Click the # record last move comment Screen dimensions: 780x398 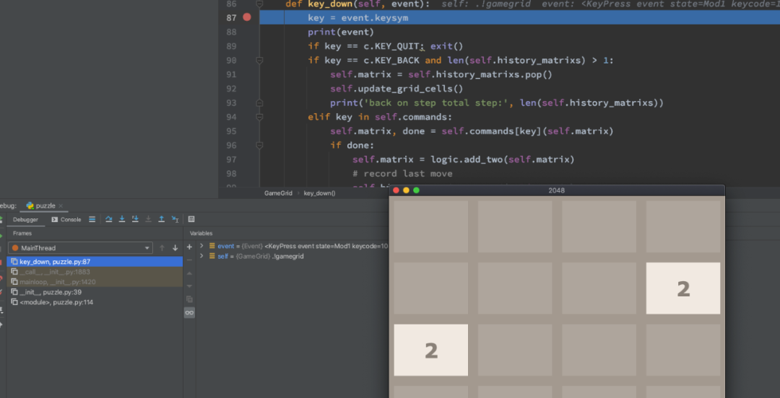pos(402,174)
